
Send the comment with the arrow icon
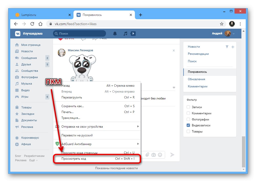coord(172,155)
